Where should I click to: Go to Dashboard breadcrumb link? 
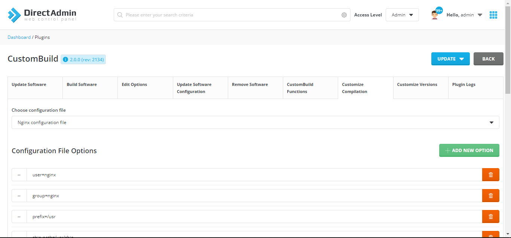[19, 37]
